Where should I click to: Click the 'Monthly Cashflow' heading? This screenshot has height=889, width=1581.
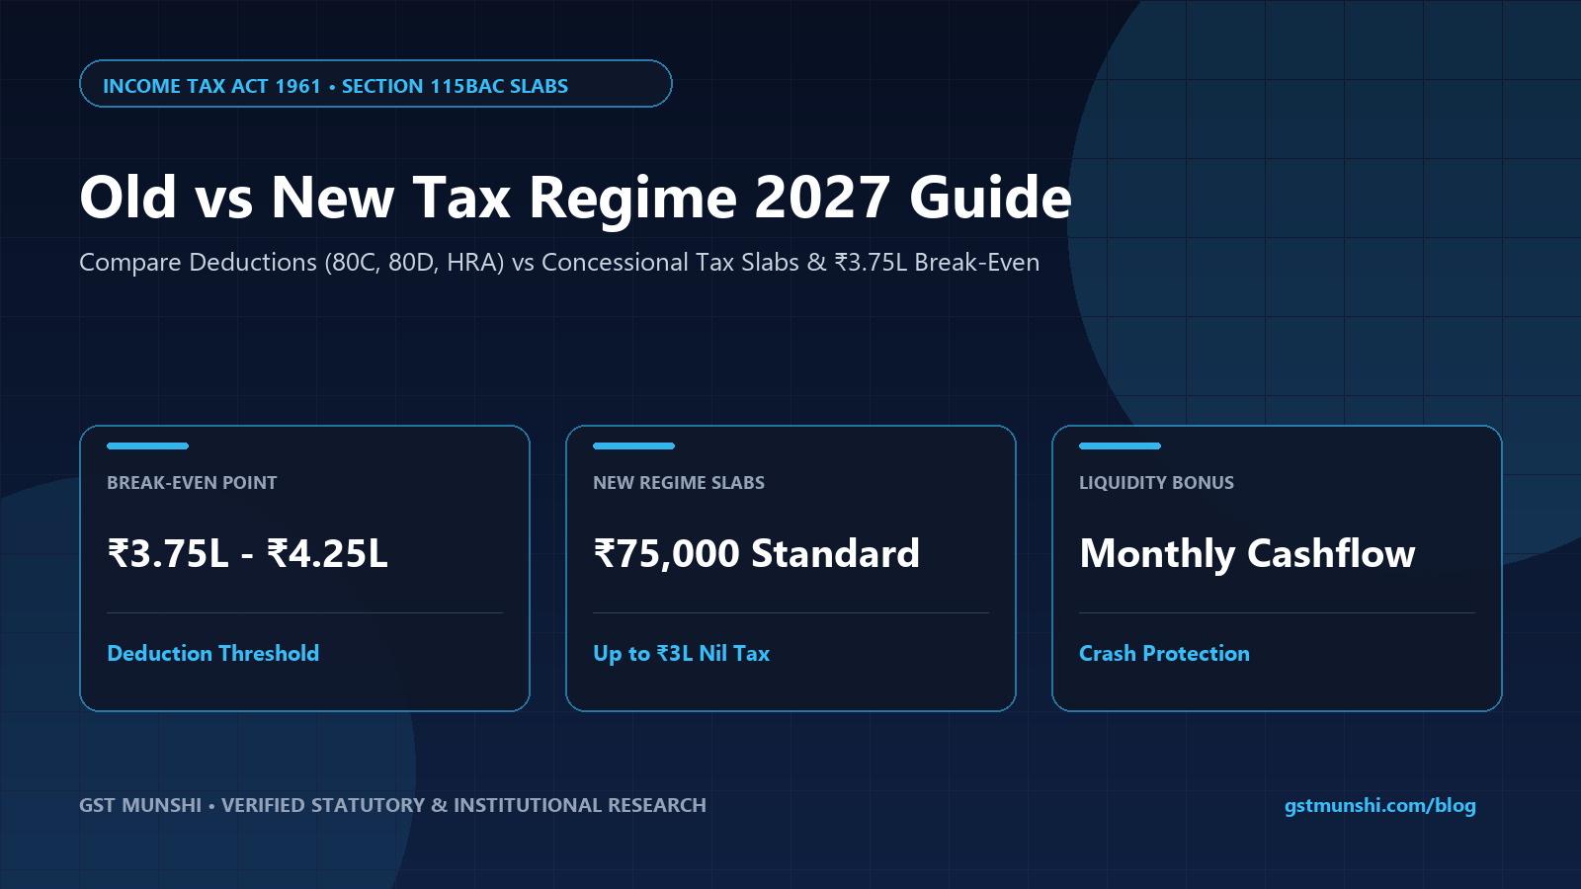(x=1247, y=553)
